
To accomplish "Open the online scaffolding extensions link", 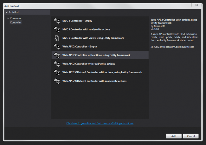I will tap(100, 123).
